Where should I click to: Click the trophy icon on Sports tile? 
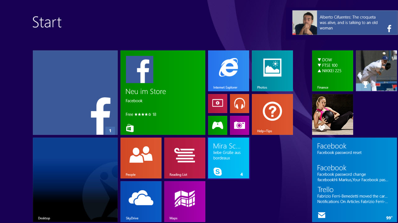(365, 84)
